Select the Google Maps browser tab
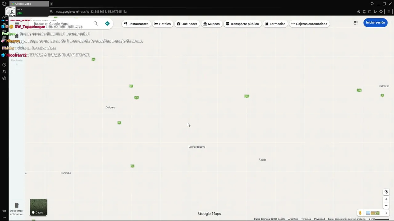The image size is (394, 221). (x=29, y=4)
